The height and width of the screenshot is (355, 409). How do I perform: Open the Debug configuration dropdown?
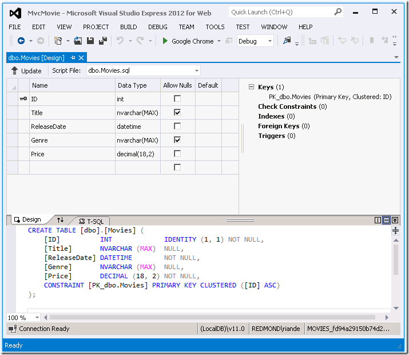(x=270, y=41)
